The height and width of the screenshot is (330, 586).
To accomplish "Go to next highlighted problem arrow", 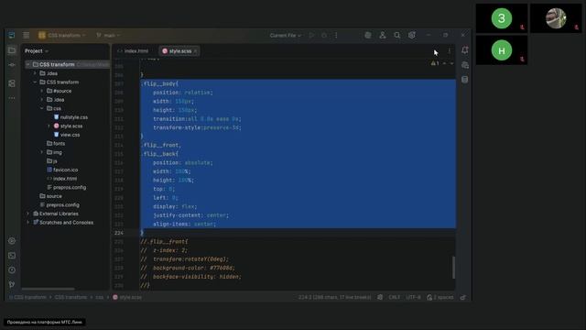I will click(451, 63).
